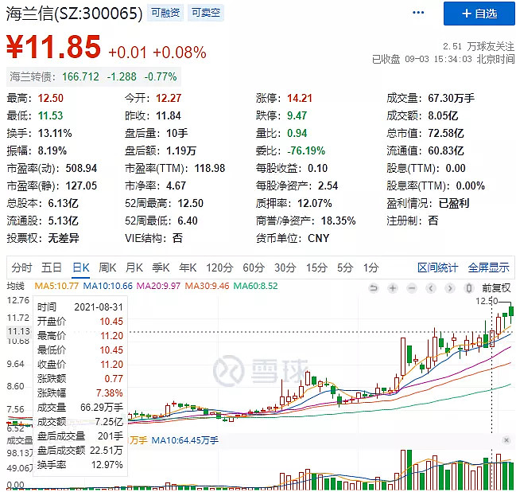Click the 盈利情况 value 已盈利
The image size is (516, 492).
click(x=454, y=203)
